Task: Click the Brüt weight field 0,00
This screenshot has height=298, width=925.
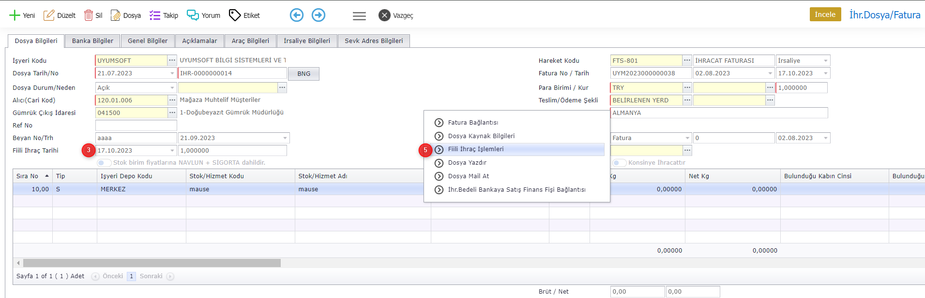Action: [x=637, y=292]
